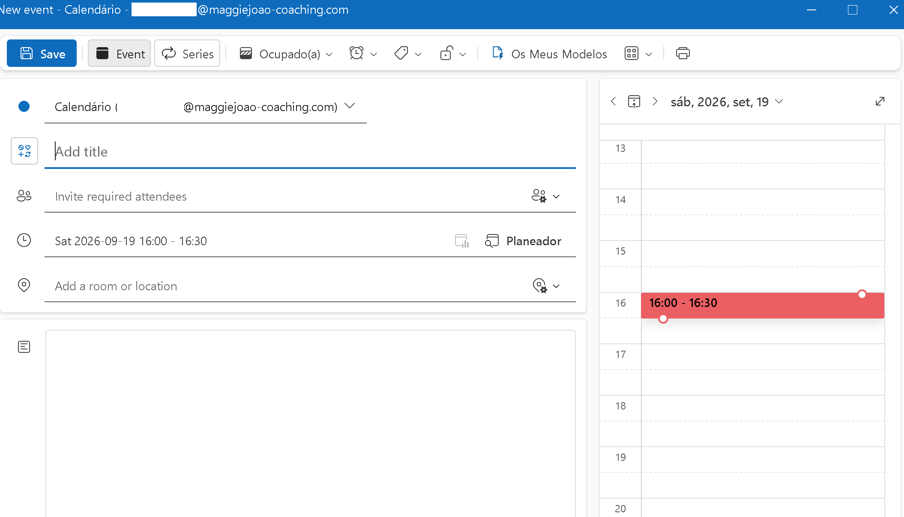Click the emoji/icon picker beside title

pos(24,151)
